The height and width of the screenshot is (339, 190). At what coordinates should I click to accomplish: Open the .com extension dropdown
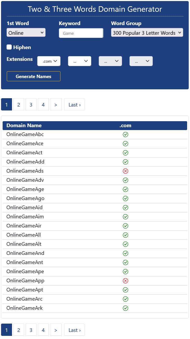(x=49, y=61)
